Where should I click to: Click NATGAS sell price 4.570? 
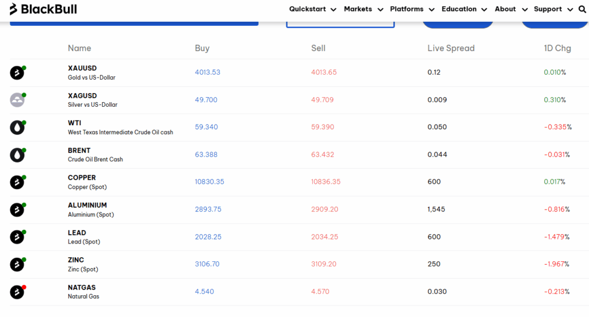(x=320, y=292)
